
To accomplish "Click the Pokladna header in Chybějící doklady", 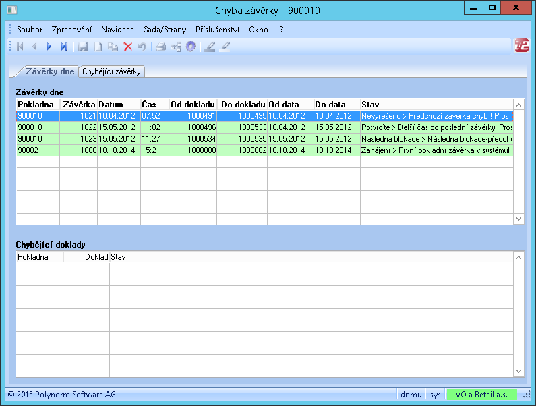I will pos(40,257).
